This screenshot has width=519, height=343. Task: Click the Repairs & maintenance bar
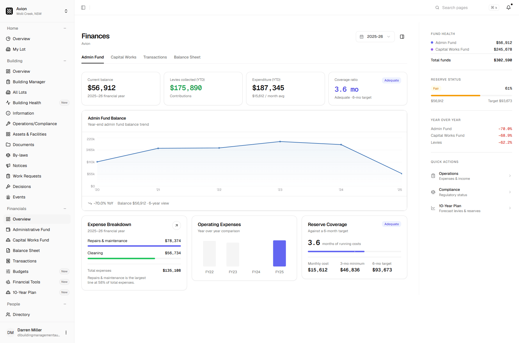pyautogui.click(x=134, y=246)
